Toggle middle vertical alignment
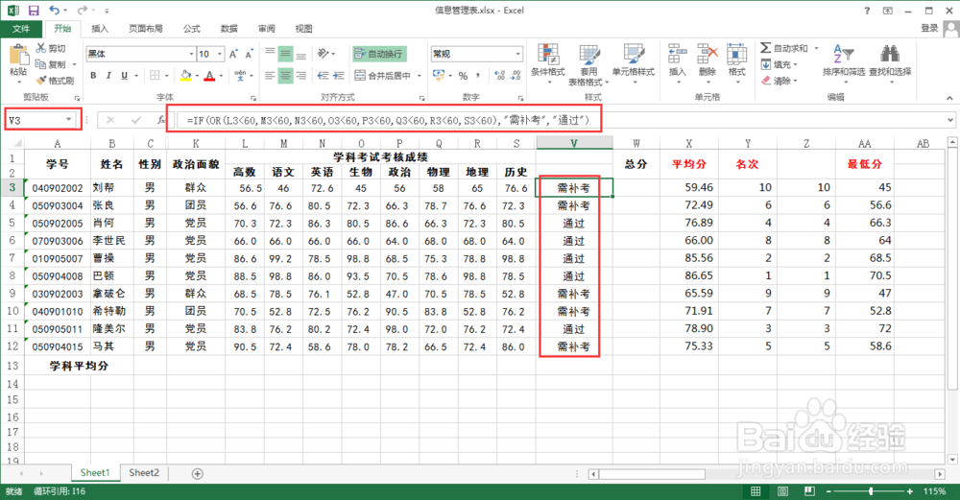960x500 pixels. tap(285, 54)
